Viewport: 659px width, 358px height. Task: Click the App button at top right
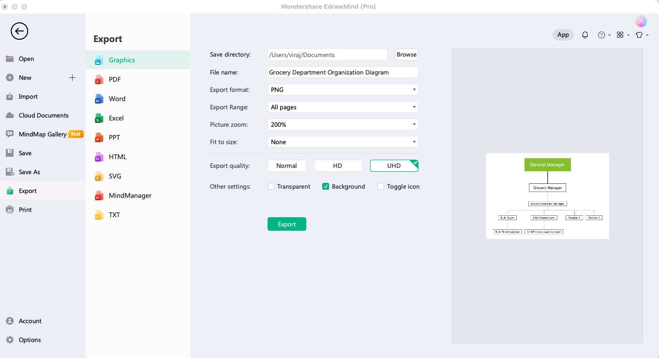pyautogui.click(x=563, y=35)
